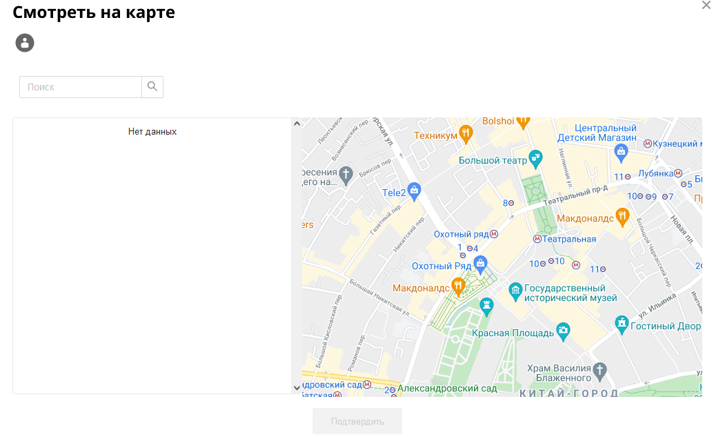Screen dimensions: 714x437
Task: Click the ул. Ильинка street label
Action: tap(657, 305)
